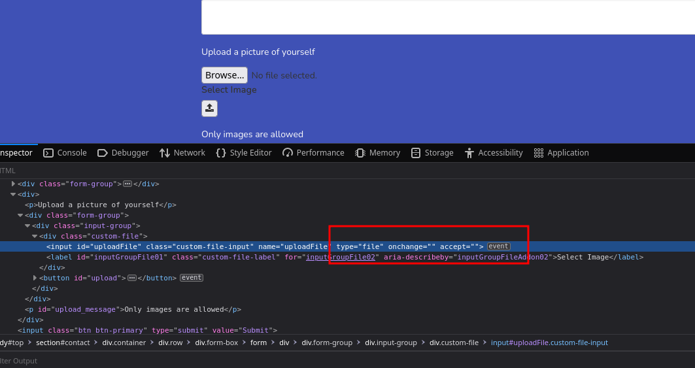
Task: Click event badge on upload button node
Action: [192, 278]
